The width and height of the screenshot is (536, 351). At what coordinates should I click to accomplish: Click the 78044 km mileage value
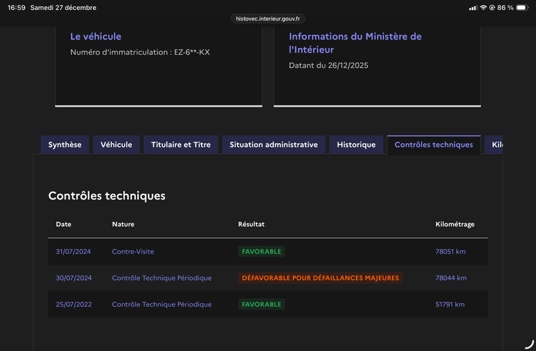tap(451, 278)
